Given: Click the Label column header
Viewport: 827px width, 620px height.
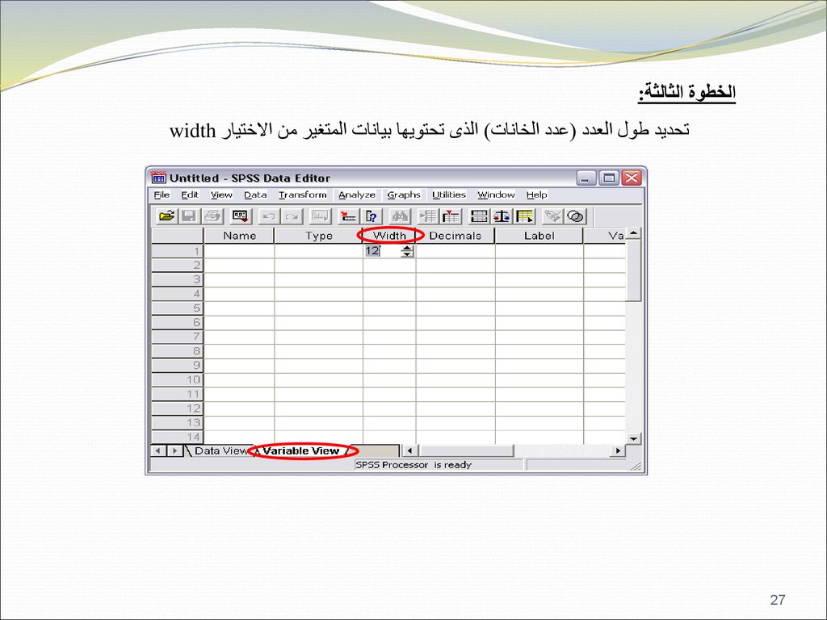Looking at the screenshot, I should [539, 236].
